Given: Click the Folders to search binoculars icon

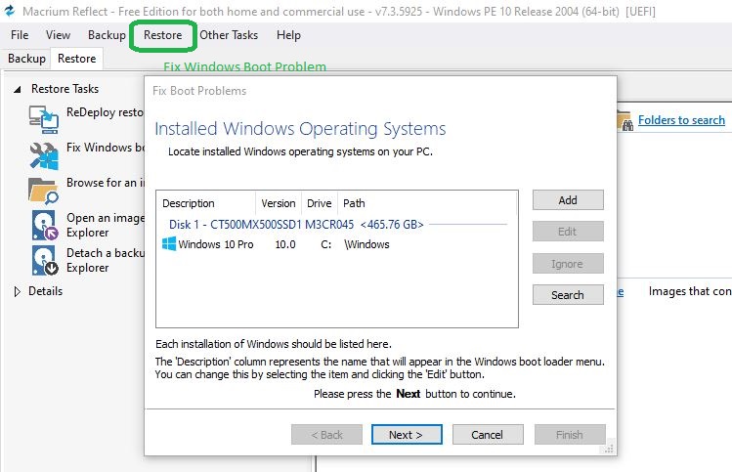Looking at the screenshot, I should pos(624,120).
